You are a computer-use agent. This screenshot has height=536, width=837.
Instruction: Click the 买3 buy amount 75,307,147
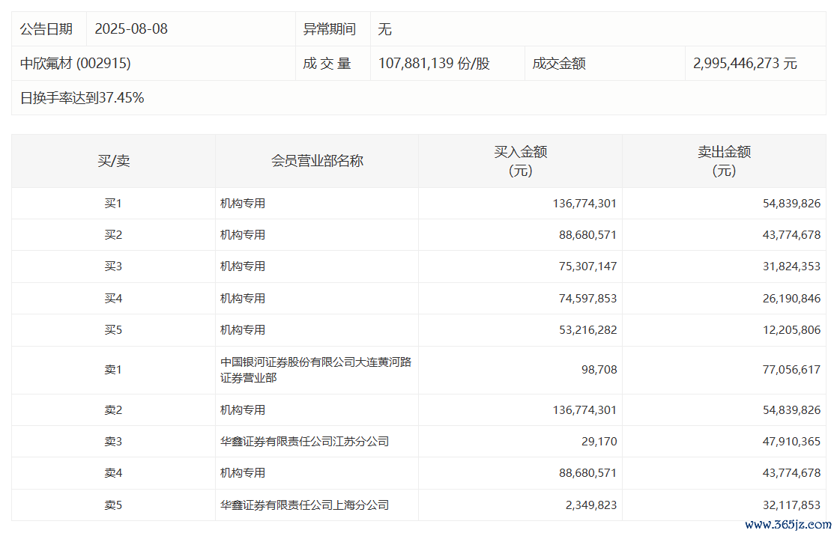pos(583,267)
